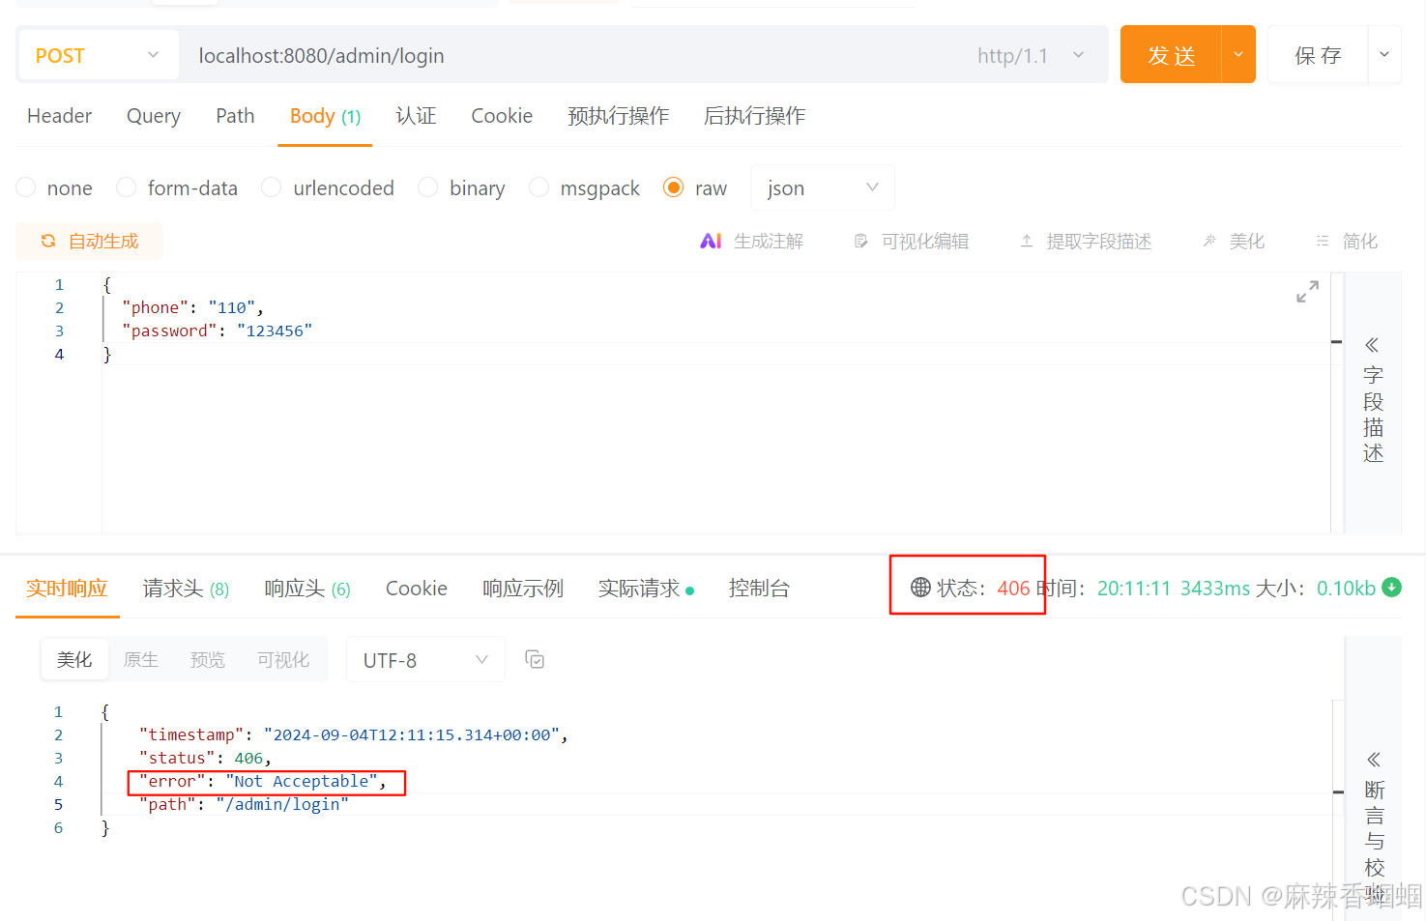Switch to the Header tab
The height and width of the screenshot is (921, 1426).
coord(59,116)
